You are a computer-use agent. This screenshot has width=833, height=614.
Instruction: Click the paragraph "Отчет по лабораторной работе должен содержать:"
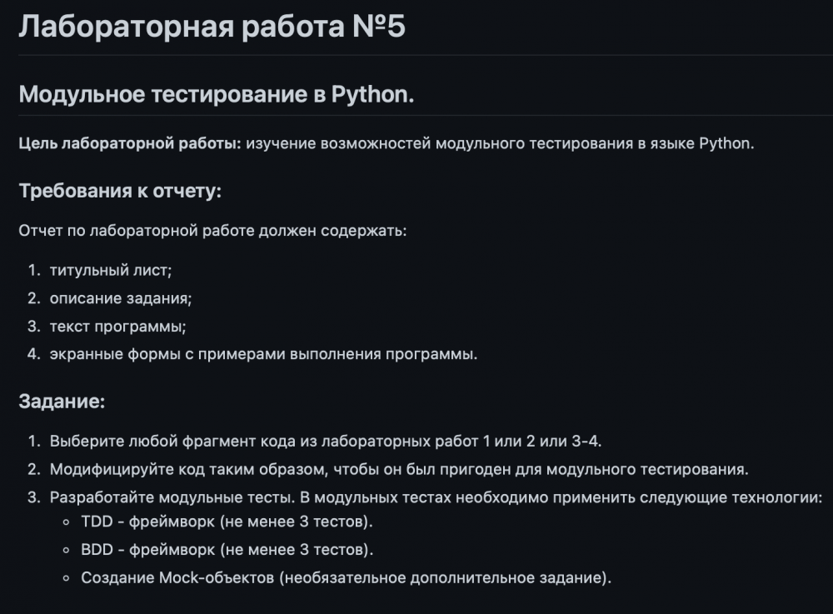[x=212, y=230]
